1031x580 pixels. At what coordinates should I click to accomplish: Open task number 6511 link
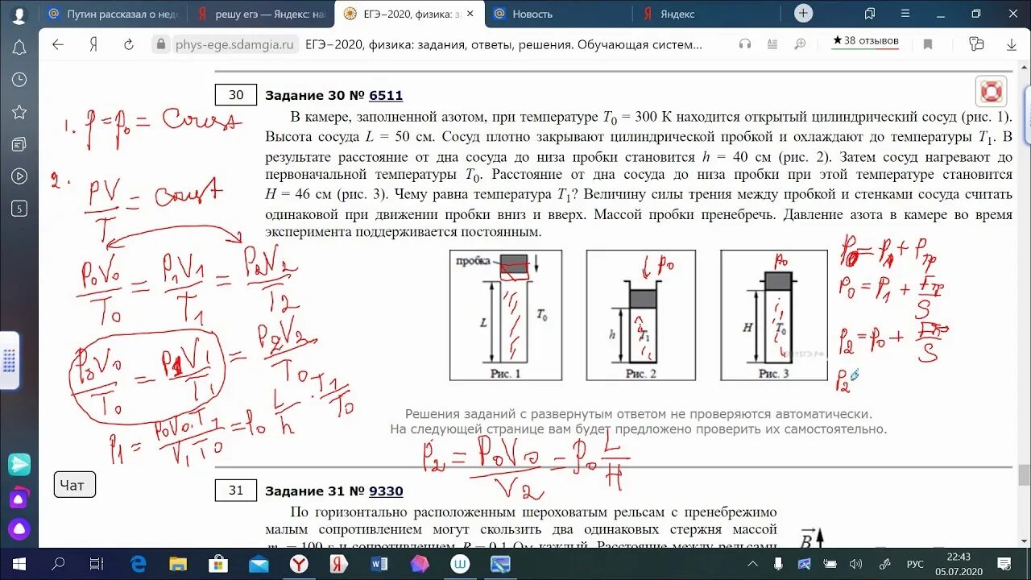pos(386,95)
